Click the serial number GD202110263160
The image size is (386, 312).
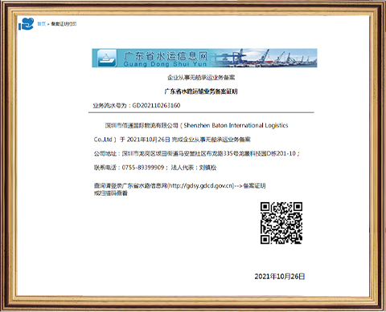pos(156,105)
